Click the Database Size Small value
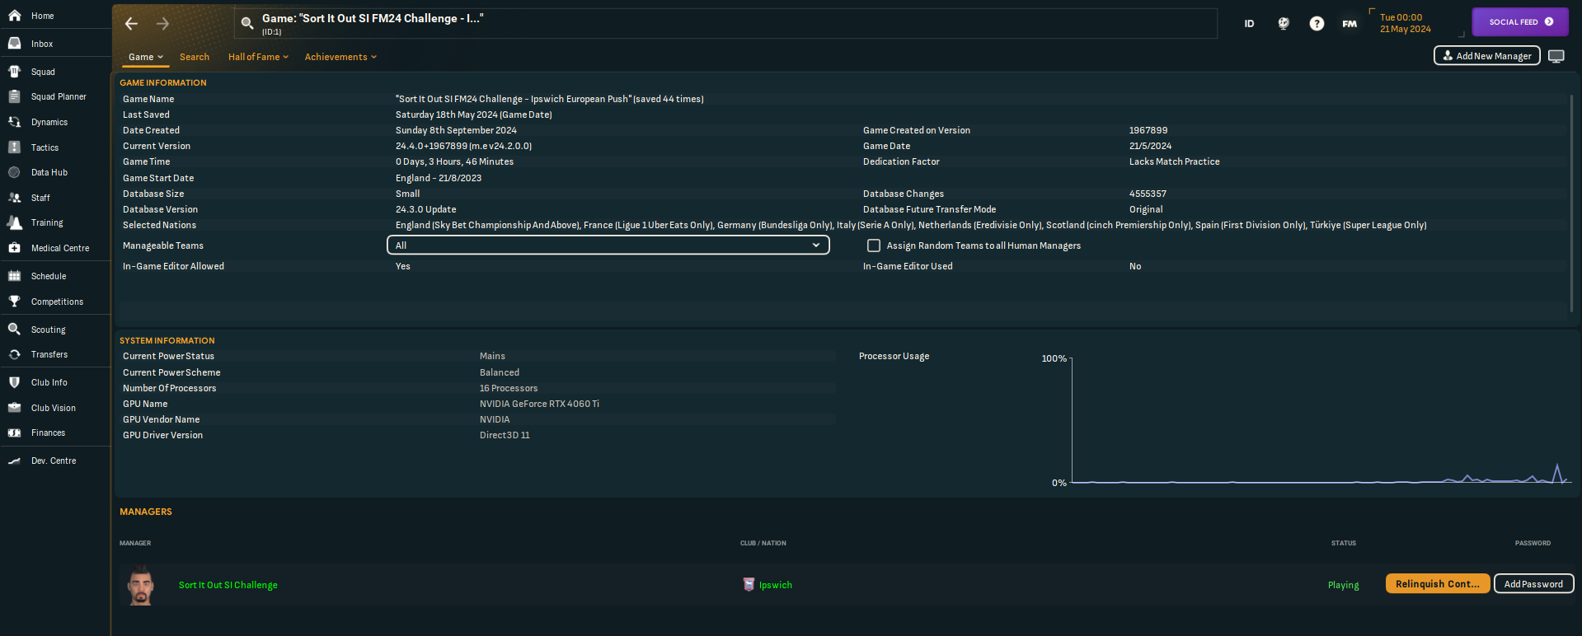Image resolution: width=1582 pixels, height=636 pixels. click(x=407, y=194)
